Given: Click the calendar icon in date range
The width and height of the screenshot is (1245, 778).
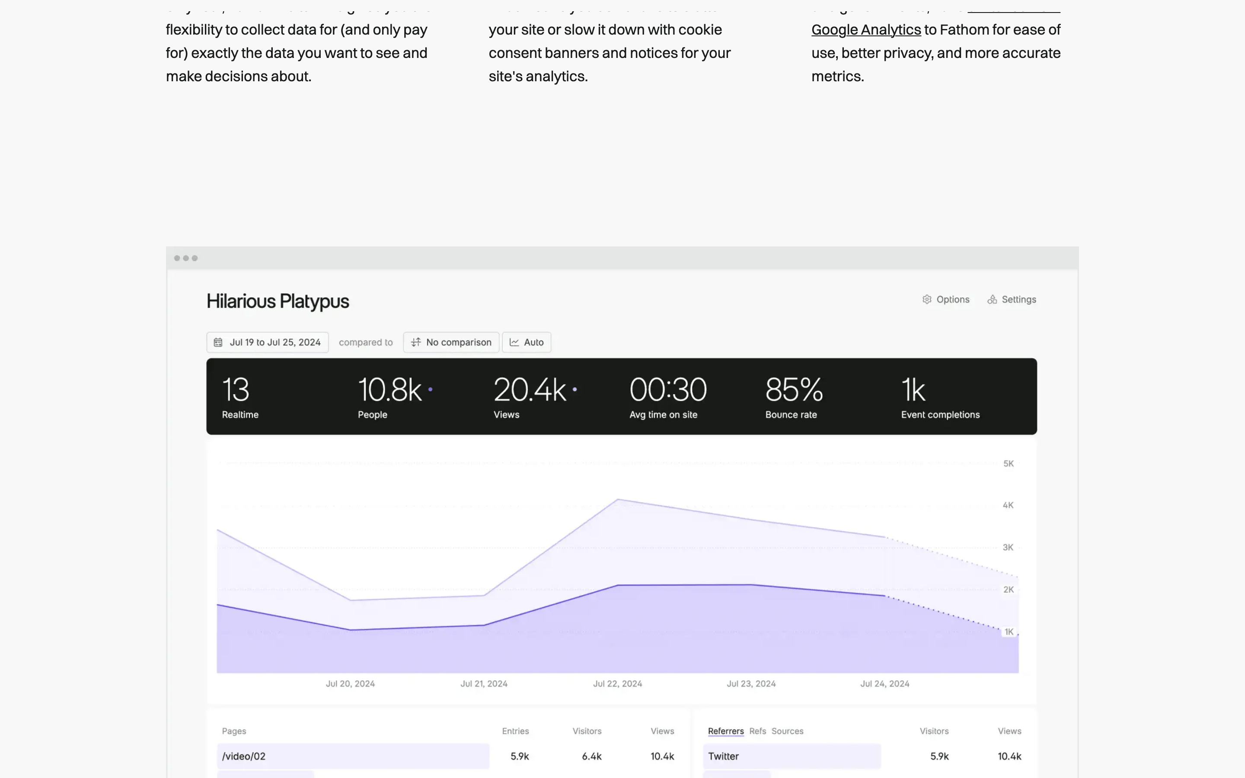Looking at the screenshot, I should pos(218,342).
